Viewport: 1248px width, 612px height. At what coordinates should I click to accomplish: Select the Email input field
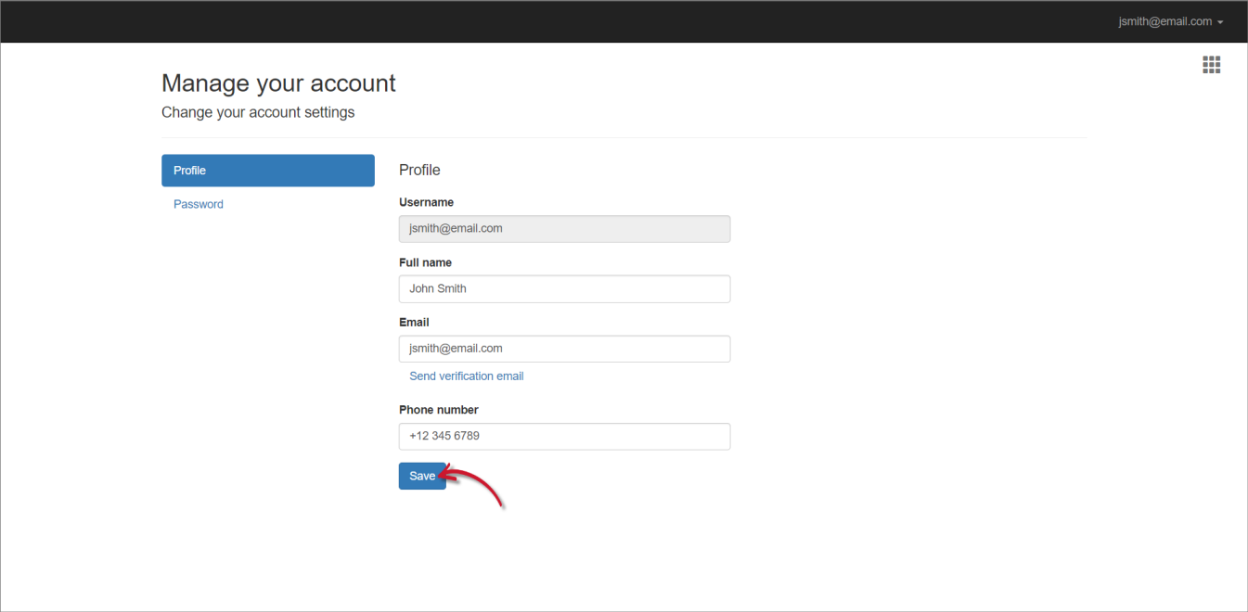(564, 348)
